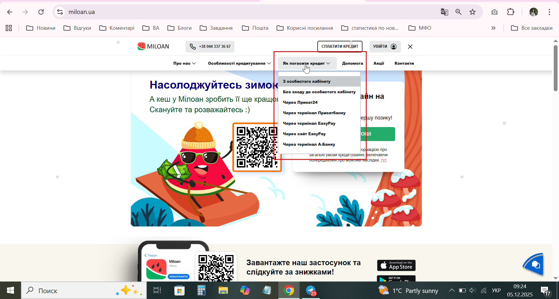Open the 'Коментарі' bookmark folder
This screenshot has height=299, width=559.
117,28
